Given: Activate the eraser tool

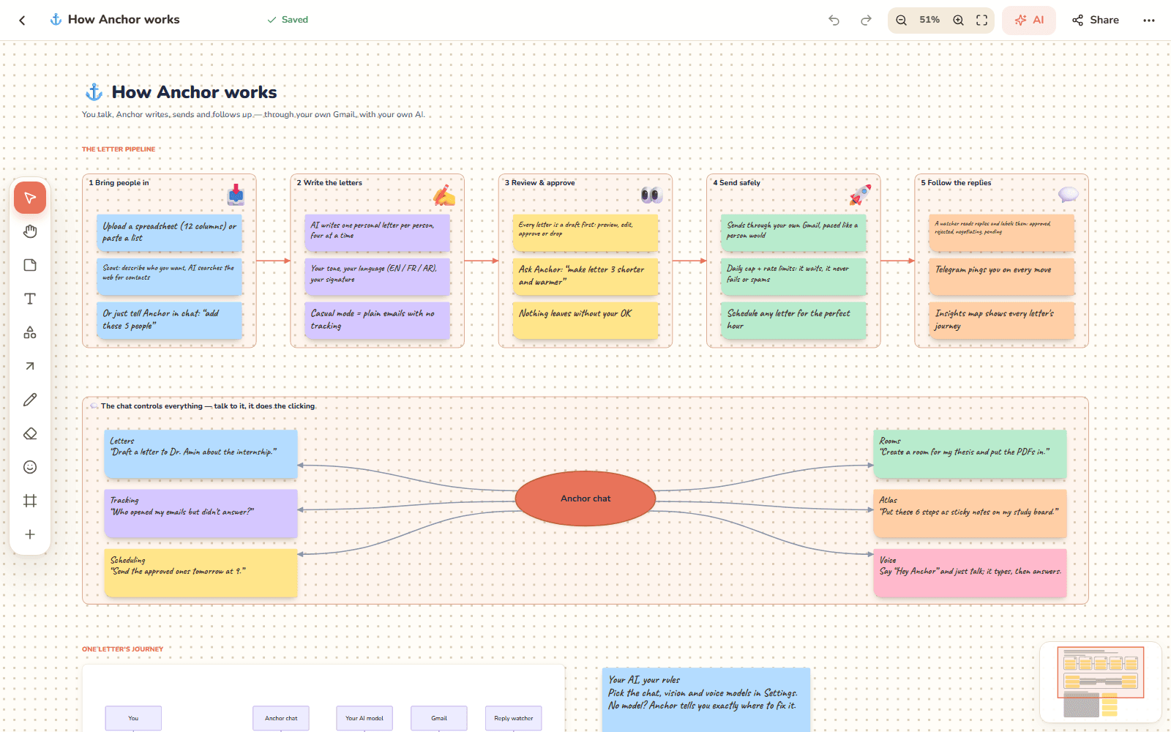Looking at the screenshot, I should pyautogui.click(x=30, y=433).
